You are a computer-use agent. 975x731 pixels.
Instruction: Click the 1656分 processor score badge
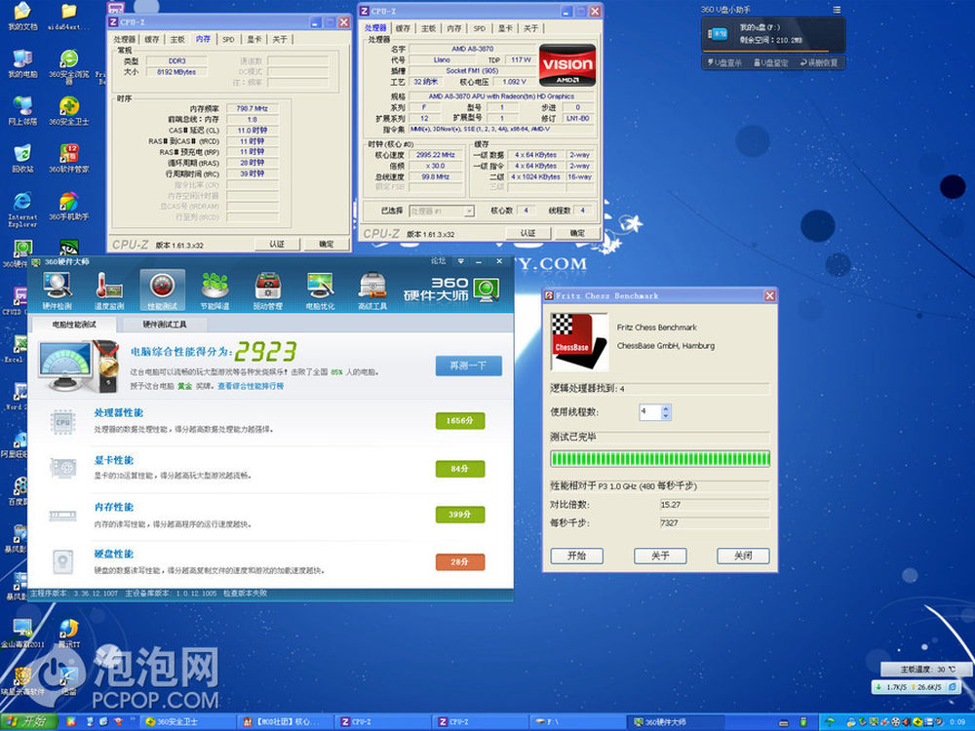click(460, 421)
